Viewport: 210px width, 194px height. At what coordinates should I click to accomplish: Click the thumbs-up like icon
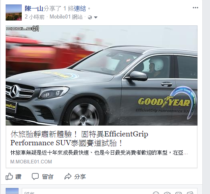pos(9,176)
